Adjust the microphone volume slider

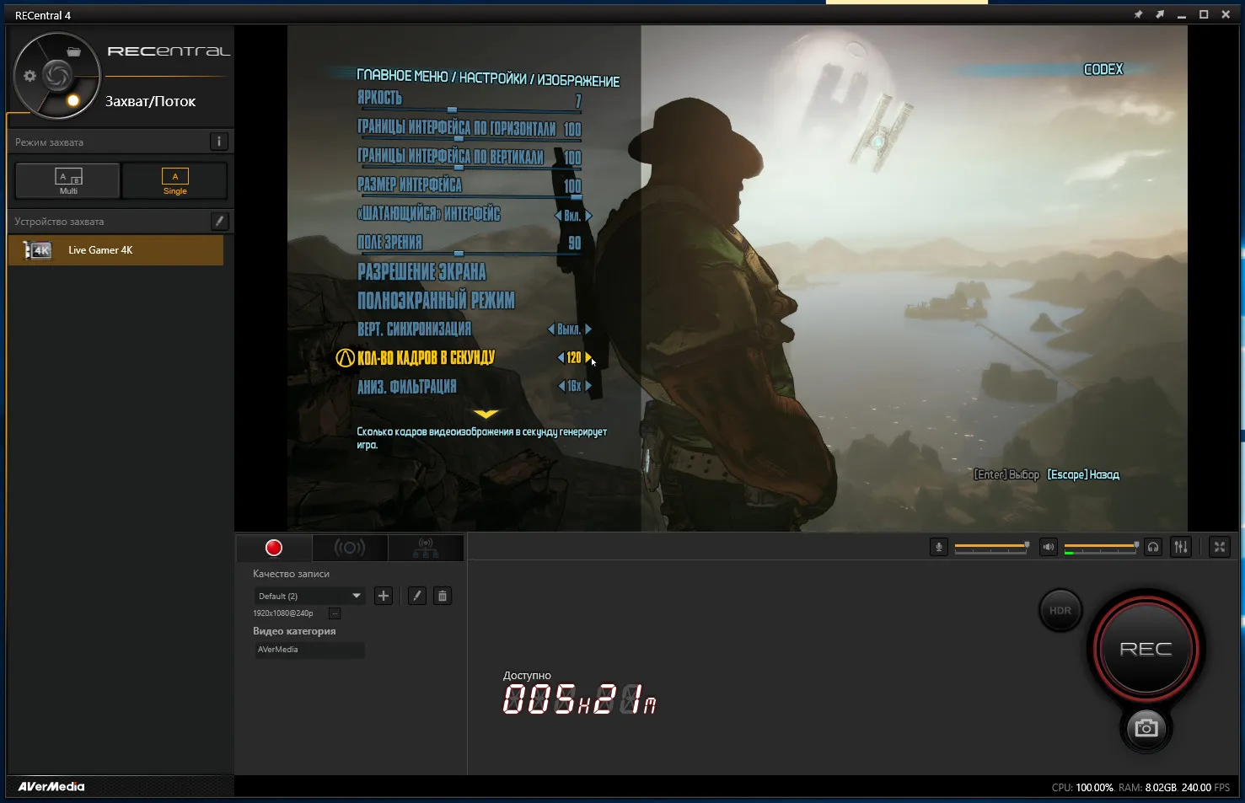[991, 547]
